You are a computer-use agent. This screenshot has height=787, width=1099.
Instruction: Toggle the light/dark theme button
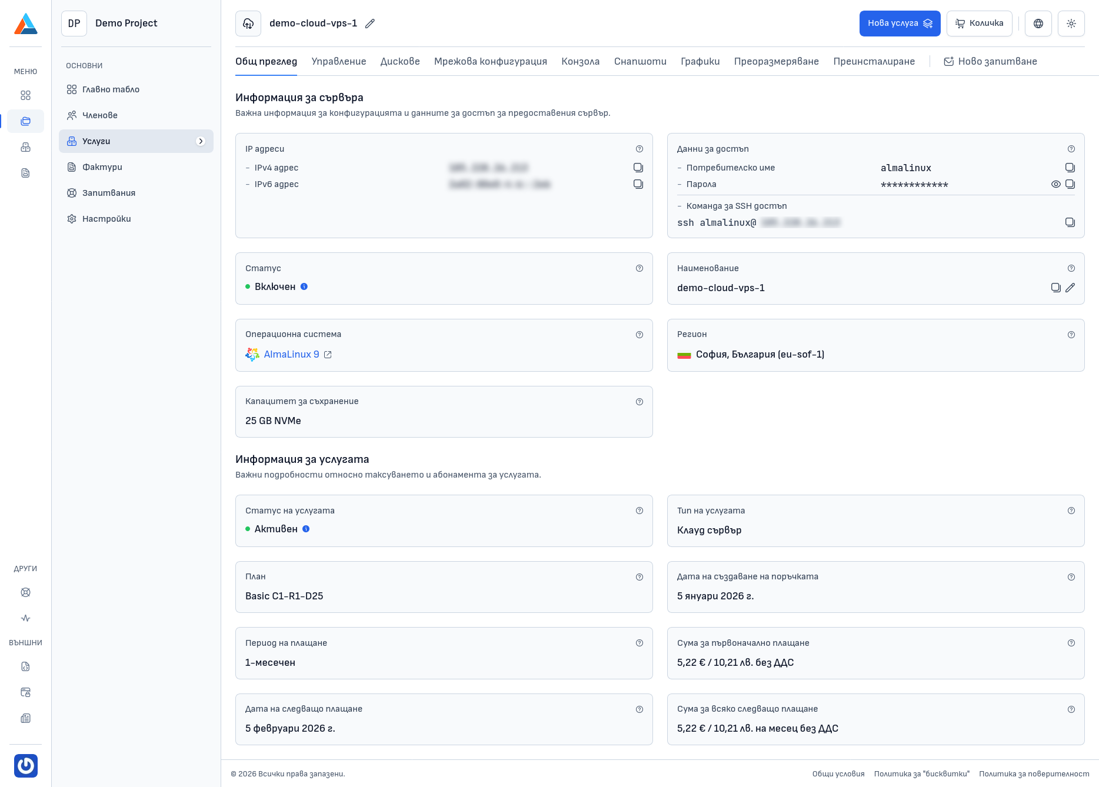click(1071, 24)
